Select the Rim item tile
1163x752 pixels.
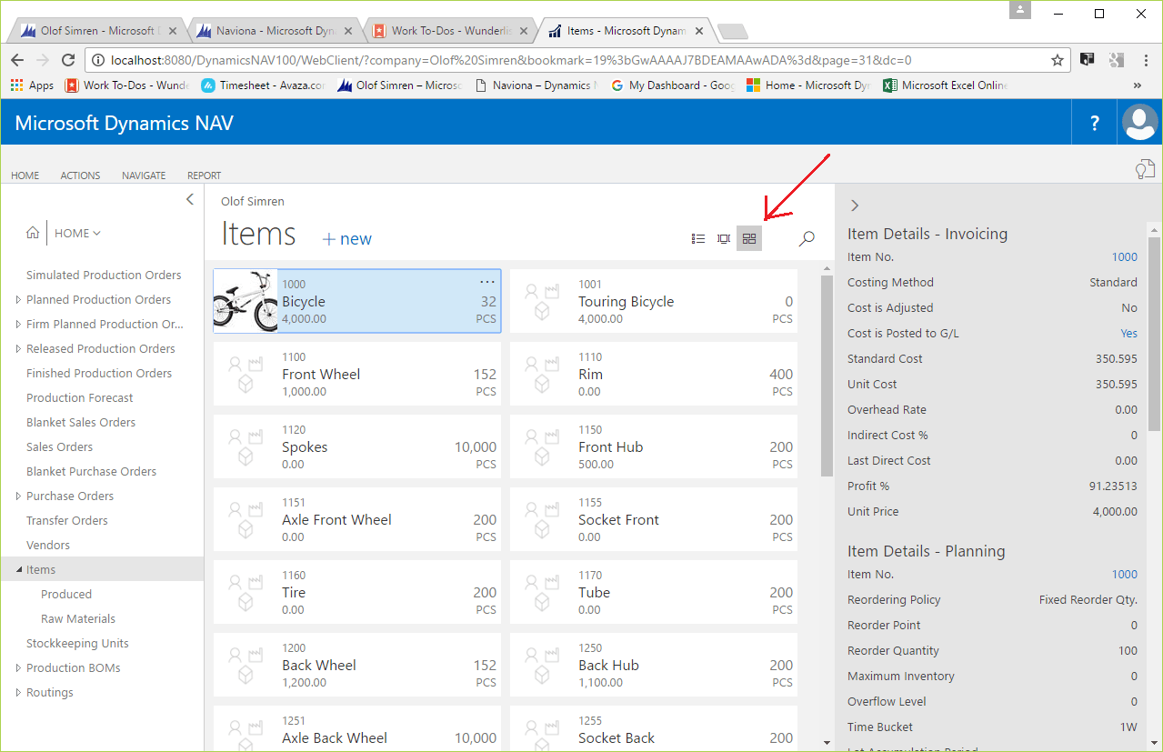click(654, 374)
